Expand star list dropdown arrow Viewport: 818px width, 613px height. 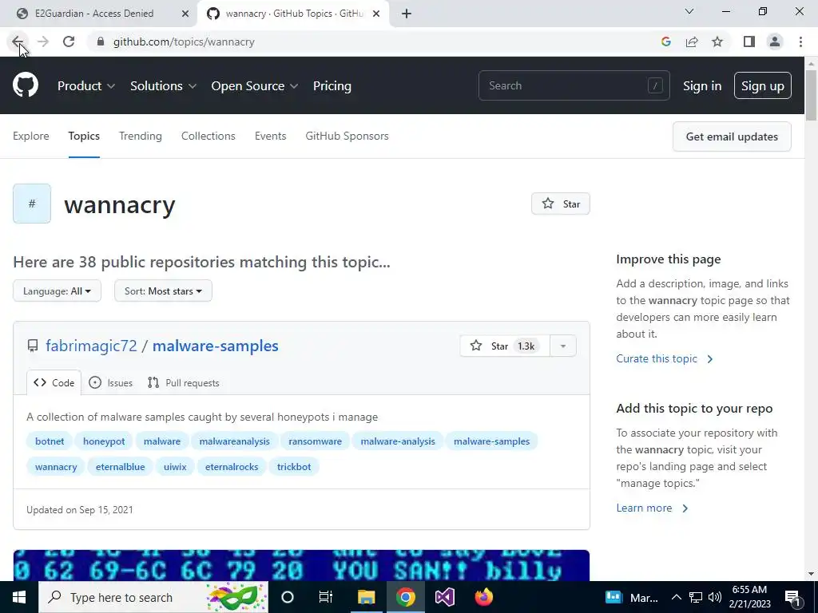563,346
